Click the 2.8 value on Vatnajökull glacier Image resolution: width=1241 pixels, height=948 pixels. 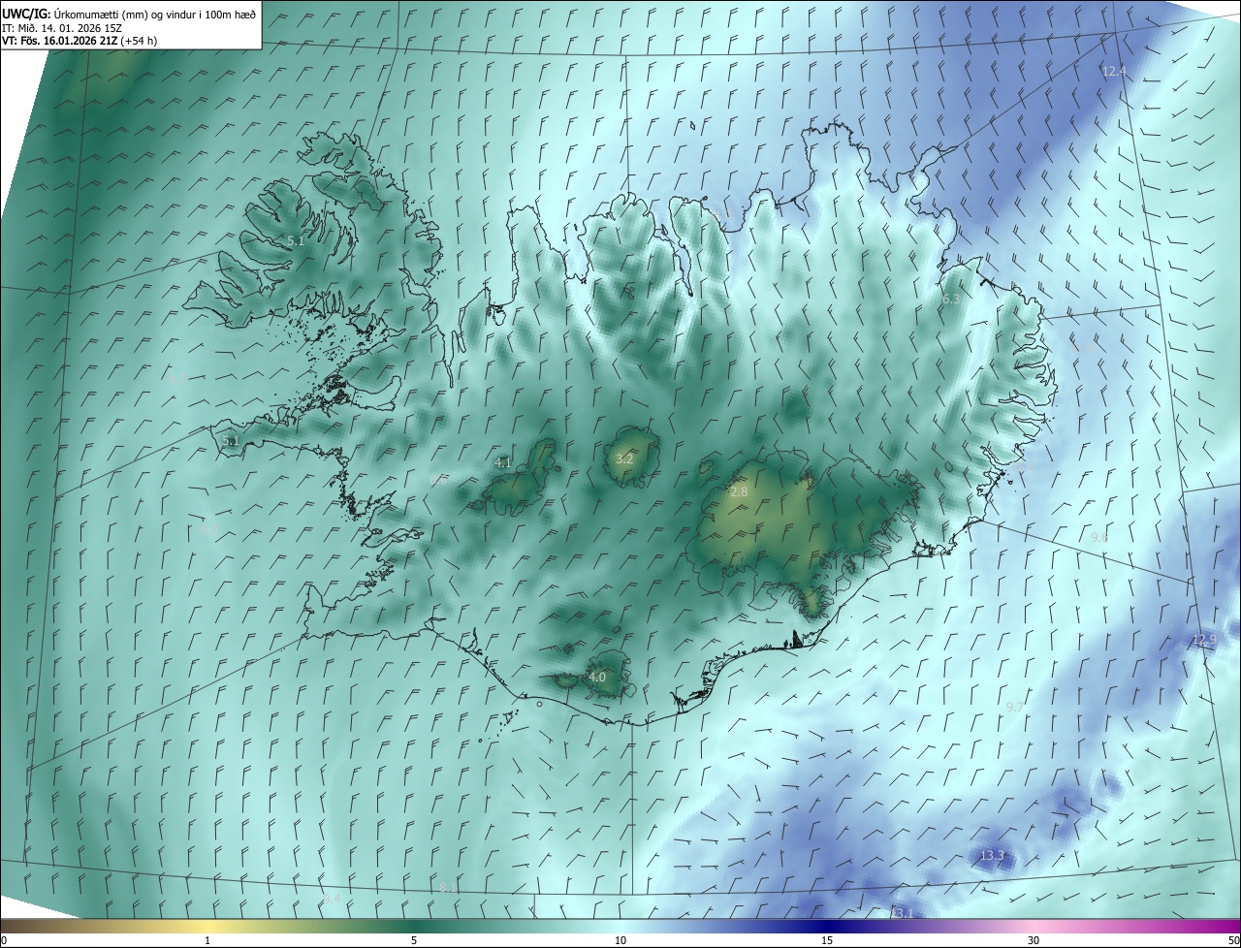(739, 492)
